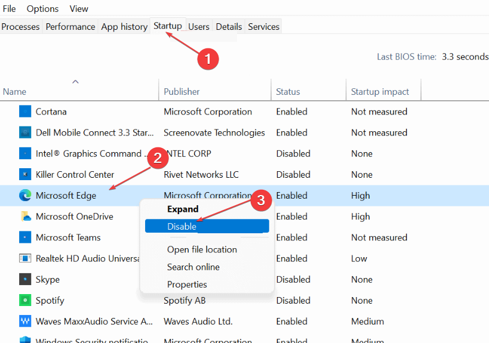Sort by the Startup impact column

(x=380, y=92)
